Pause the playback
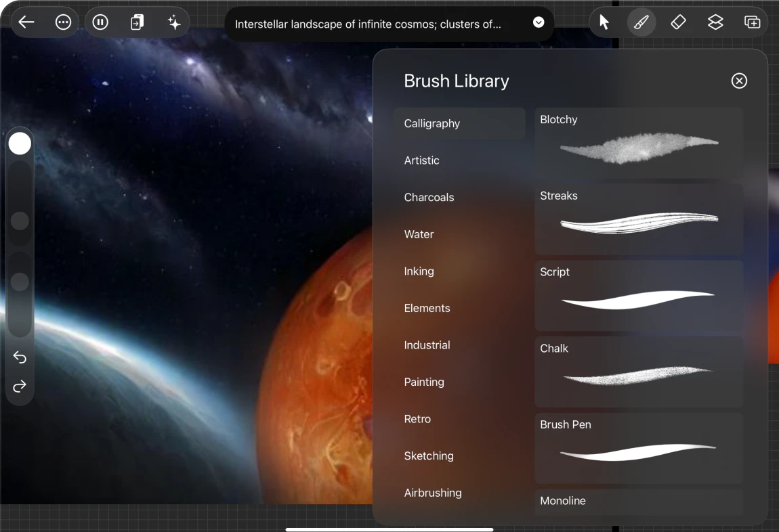This screenshot has height=532, width=779. (x=100, y=22)
